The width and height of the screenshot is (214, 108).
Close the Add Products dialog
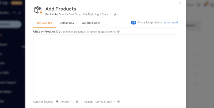click(x=180, y=3)
